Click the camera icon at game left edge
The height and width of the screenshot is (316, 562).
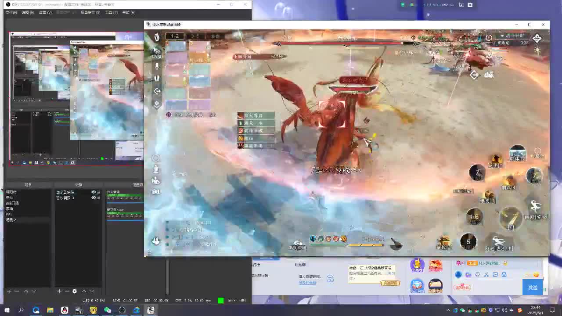(156, 192)
